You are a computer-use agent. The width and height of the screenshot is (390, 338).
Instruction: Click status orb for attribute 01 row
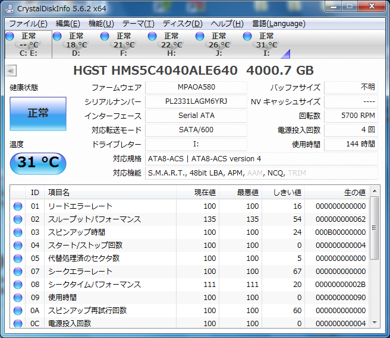18,206
